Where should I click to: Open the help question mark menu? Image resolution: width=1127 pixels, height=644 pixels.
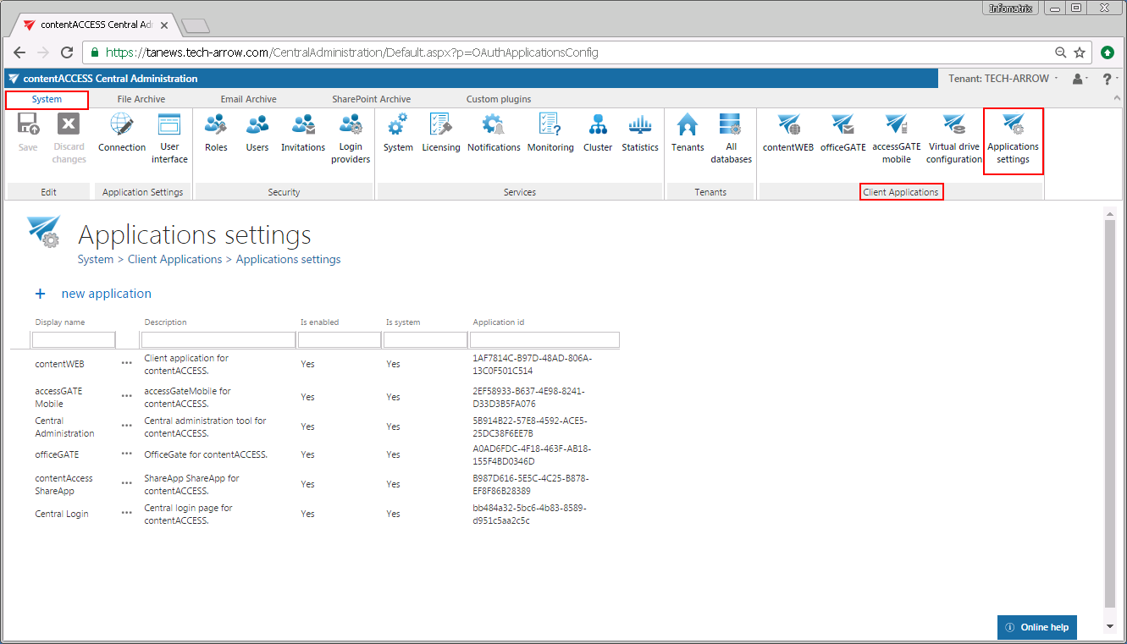(x=1107, y=79)
